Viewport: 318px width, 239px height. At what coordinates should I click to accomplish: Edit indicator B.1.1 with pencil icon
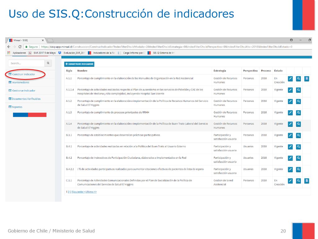290,136
